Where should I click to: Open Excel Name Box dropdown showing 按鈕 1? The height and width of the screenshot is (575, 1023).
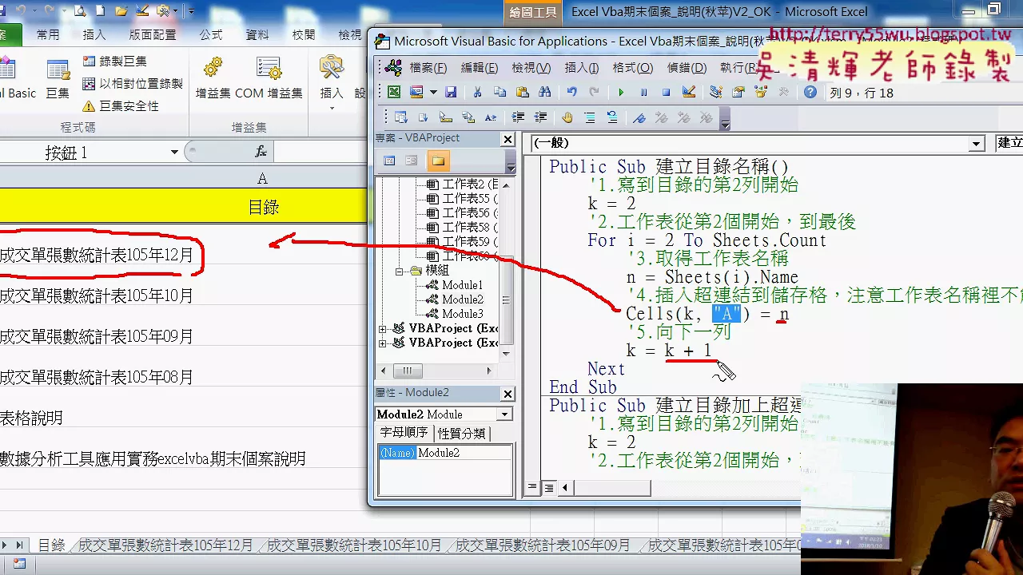174,153
